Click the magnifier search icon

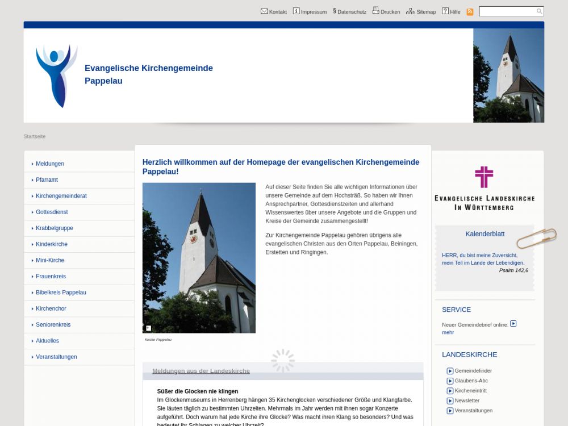click(x=539, y=11)
